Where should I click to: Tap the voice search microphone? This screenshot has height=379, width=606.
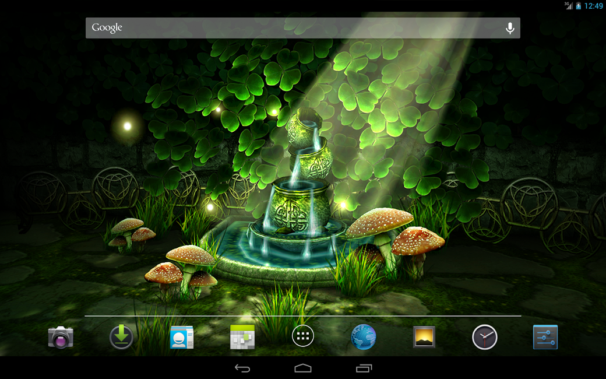[x=510, y=28]
